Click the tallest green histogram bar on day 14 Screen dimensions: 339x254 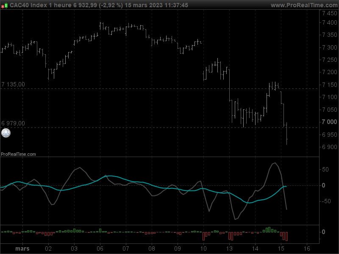coord(269,229)
